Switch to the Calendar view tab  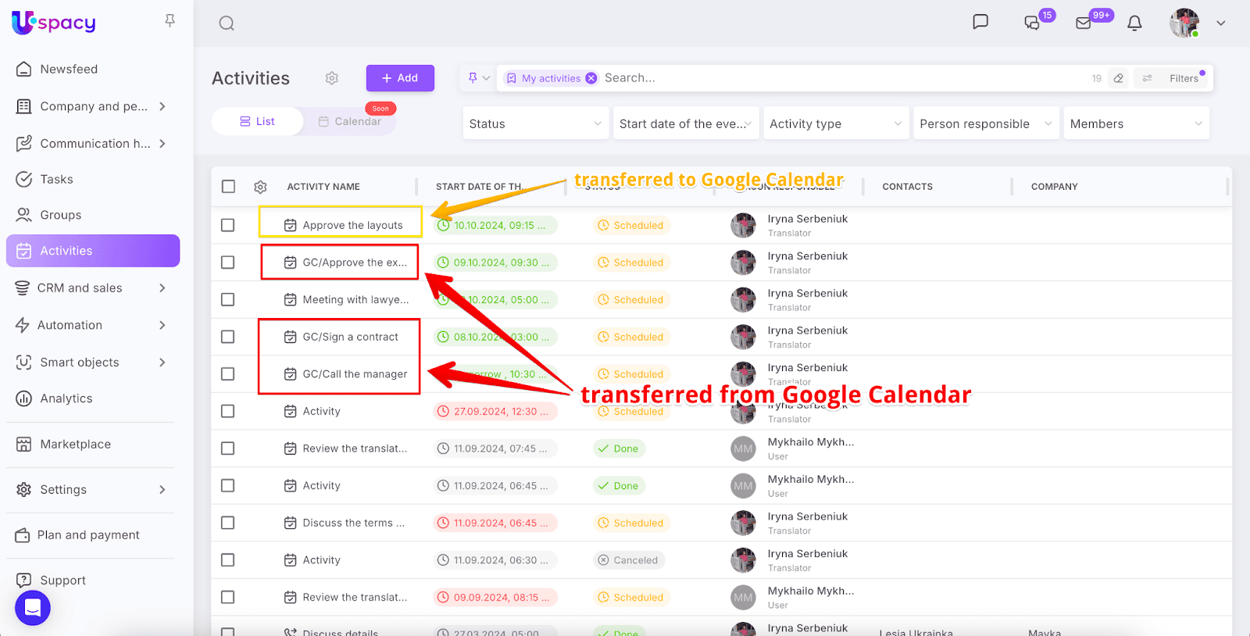point(350,121)
